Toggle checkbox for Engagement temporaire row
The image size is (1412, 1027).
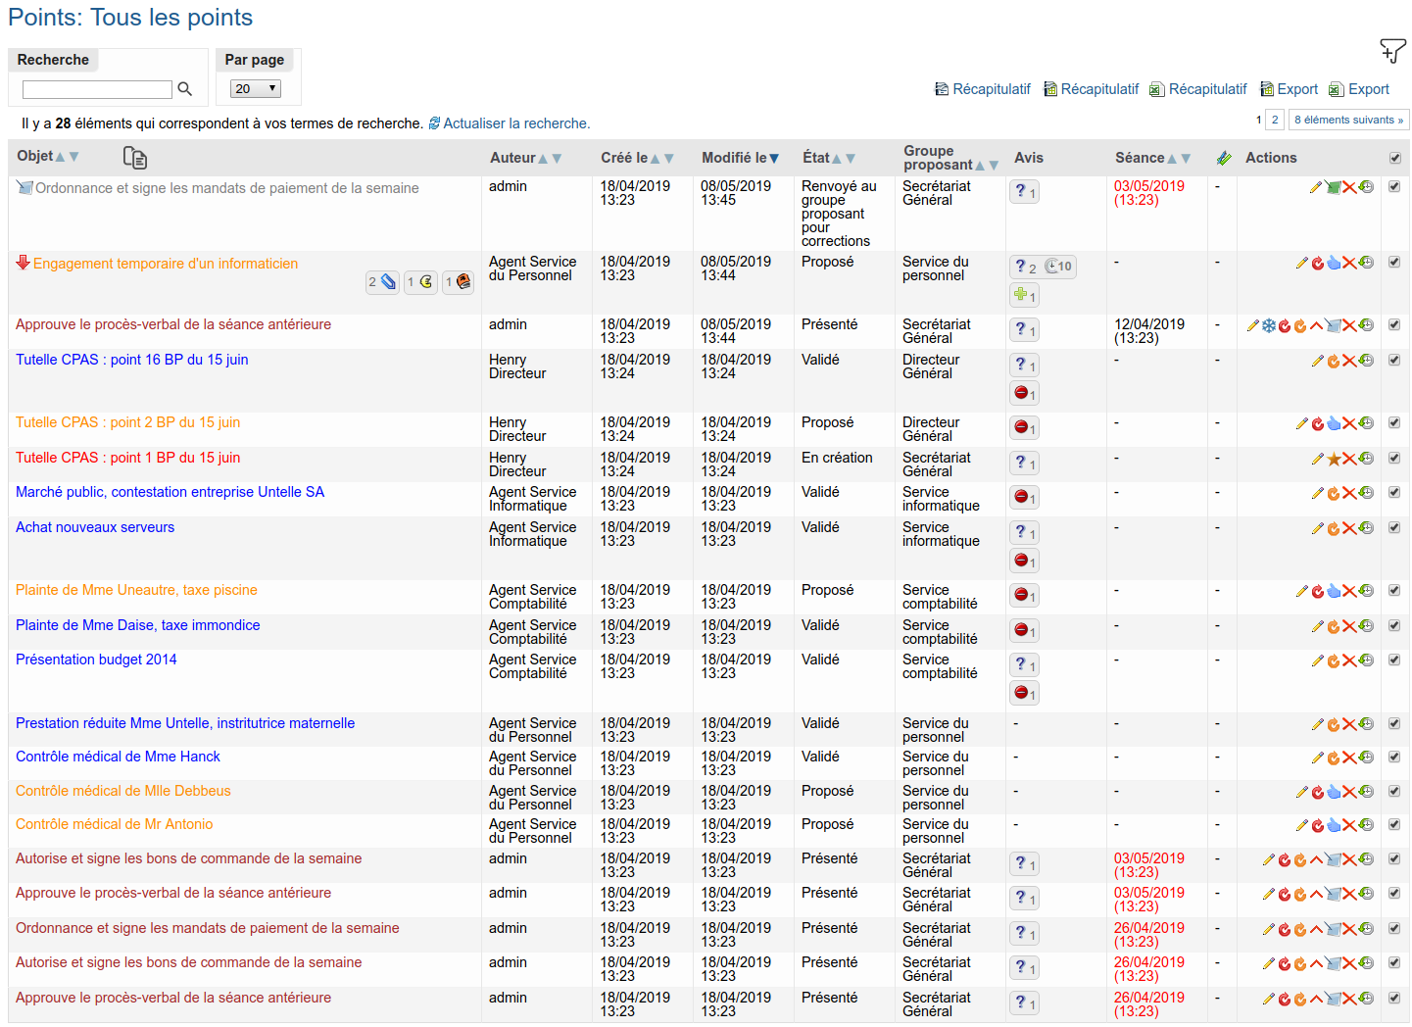coord(1394,262)
